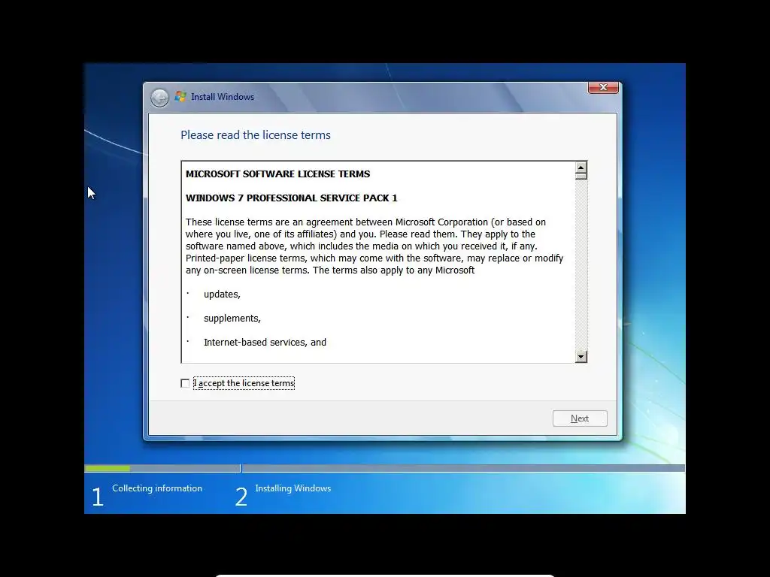
Task: Click the Installing Windows step label
Action: (x=293, y=488)
